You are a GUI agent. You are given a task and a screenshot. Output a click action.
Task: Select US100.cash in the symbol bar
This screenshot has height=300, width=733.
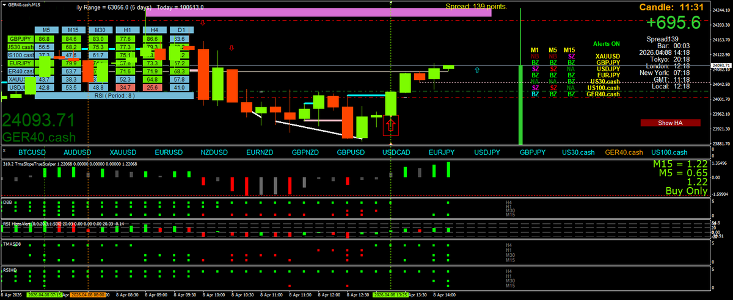[x=669, y=152]
